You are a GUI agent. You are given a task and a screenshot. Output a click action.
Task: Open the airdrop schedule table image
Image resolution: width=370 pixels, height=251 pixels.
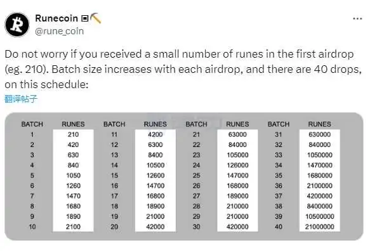point(184,176)
